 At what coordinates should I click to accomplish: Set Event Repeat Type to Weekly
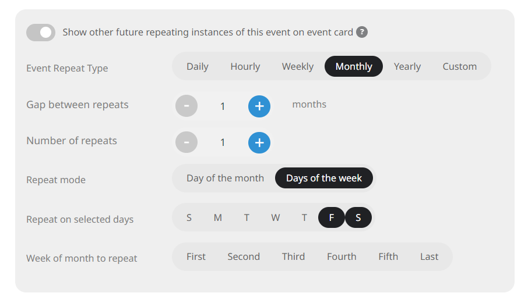tap(298, 66)
